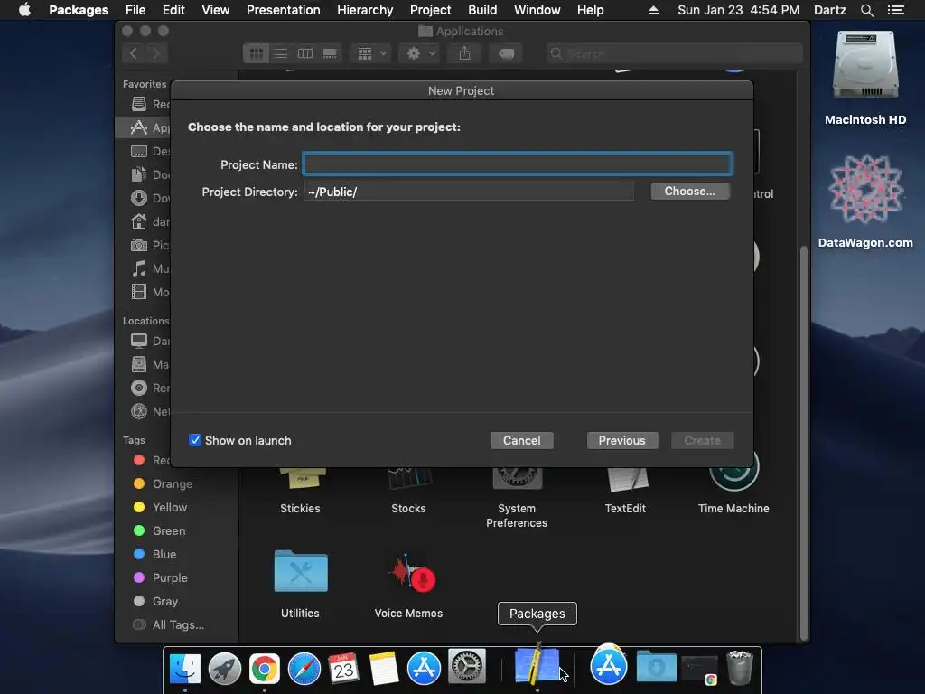This screenshot has height=694, width=925.
Task: Open Google Chrome from the Dock
Action: pos(265,668)
